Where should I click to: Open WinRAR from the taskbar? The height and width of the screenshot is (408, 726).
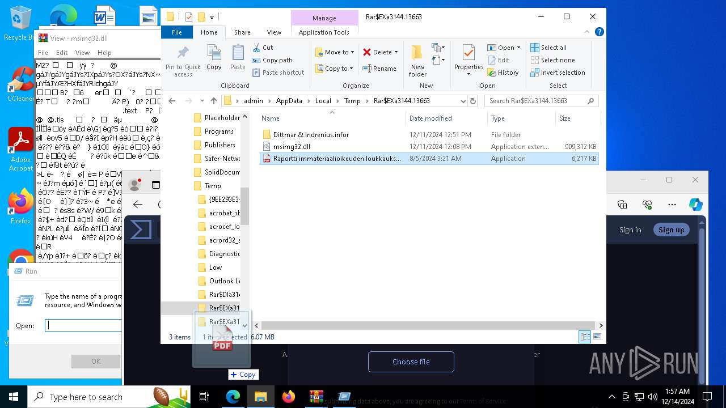click(316, 397)
